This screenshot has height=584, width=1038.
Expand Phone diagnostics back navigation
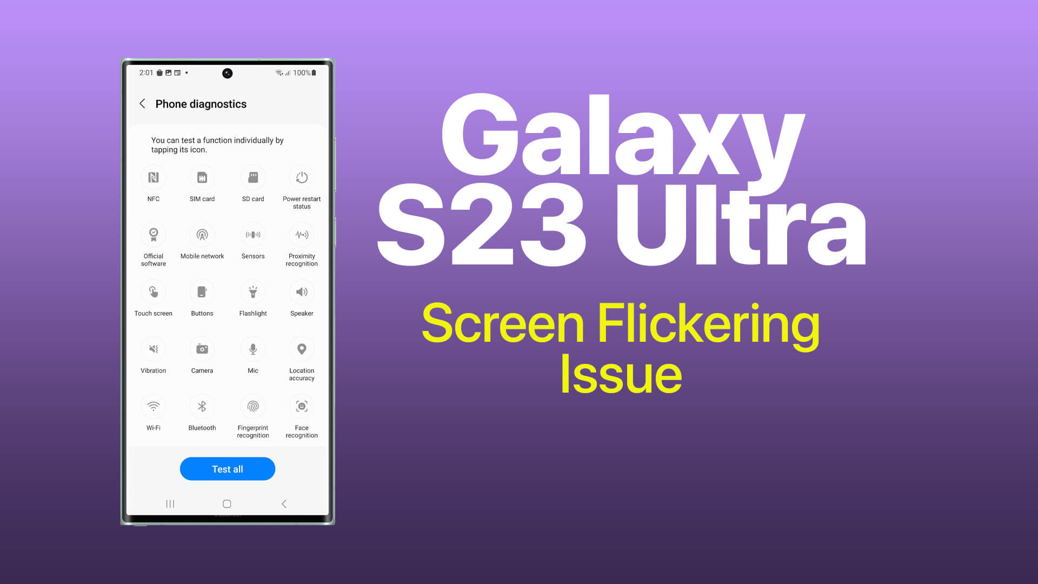pyautogui.click(x=143, y=103)
